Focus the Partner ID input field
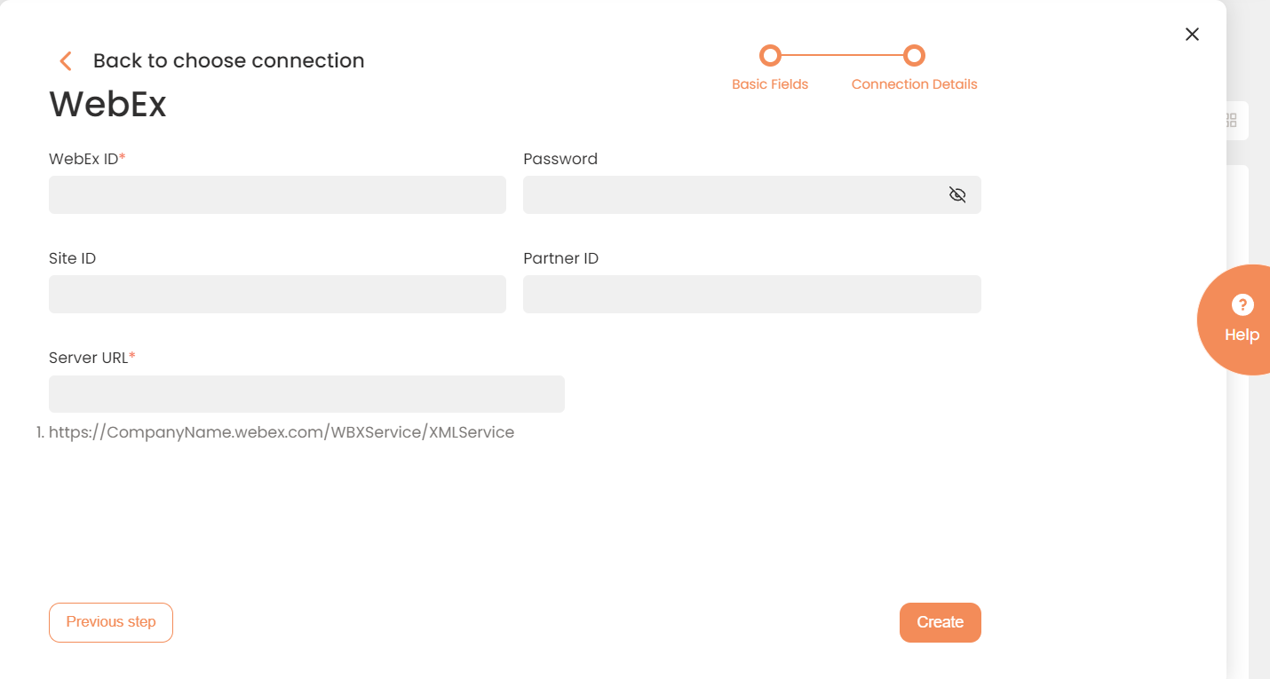This screenshot has width=1270, height=679. tap(751, 294)
